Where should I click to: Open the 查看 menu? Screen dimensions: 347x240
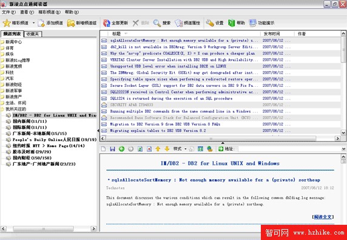(27, 12)
